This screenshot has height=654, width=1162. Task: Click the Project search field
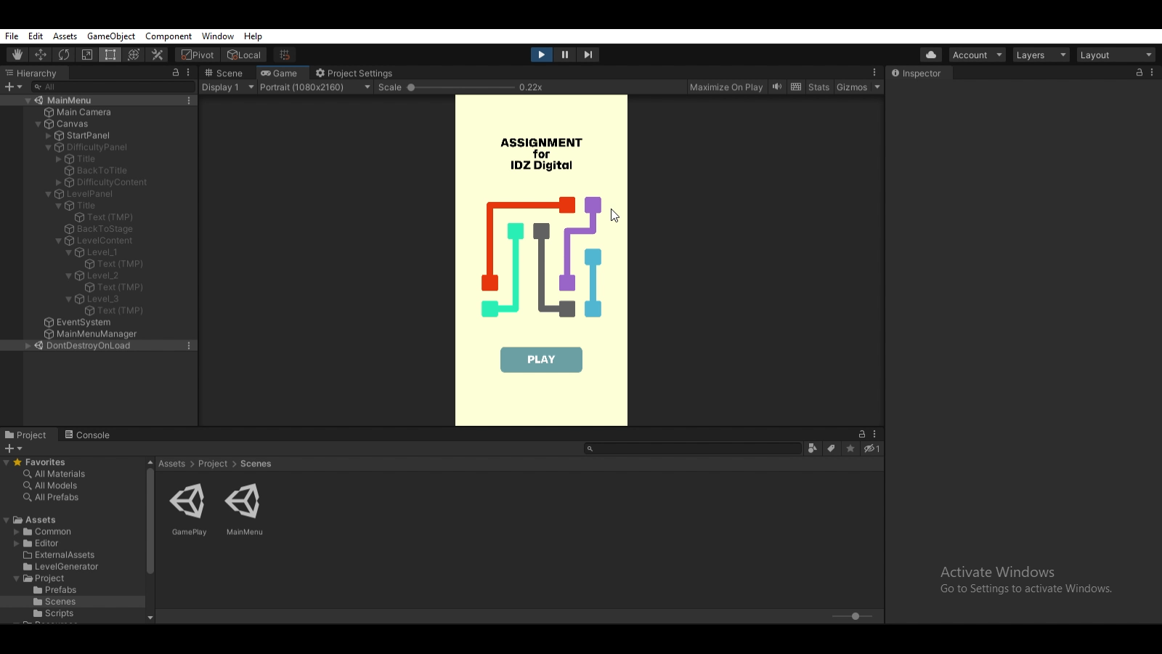[x=693, y=448]
